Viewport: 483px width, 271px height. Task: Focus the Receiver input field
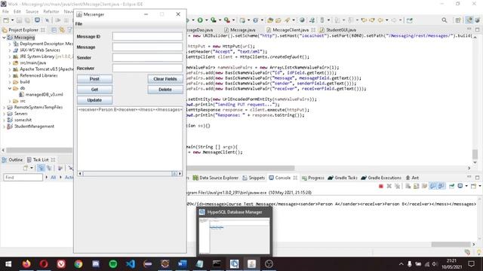tap(148, 68)
